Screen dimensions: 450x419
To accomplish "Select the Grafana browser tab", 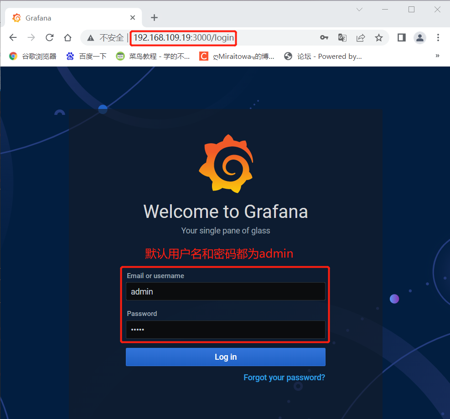I will pos(73,18).
